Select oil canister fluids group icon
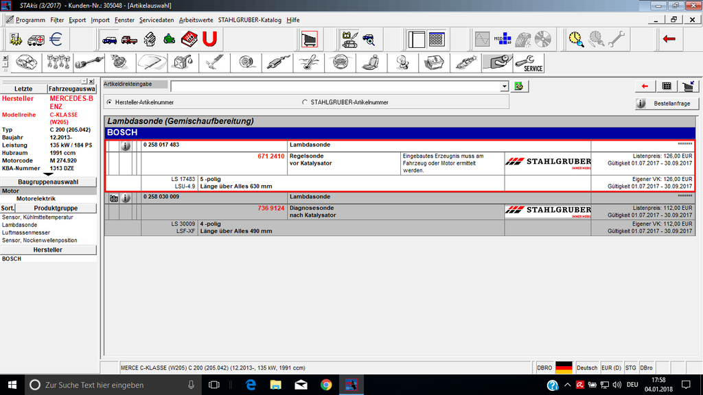 [183, 62]
